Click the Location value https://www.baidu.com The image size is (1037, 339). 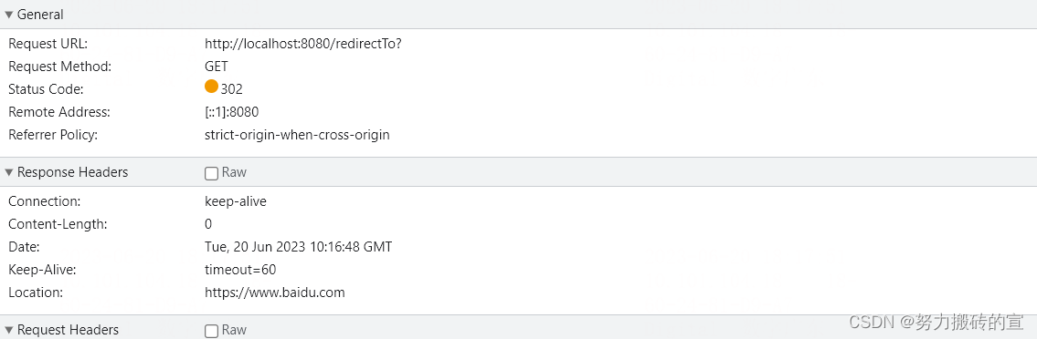(275, 293)
